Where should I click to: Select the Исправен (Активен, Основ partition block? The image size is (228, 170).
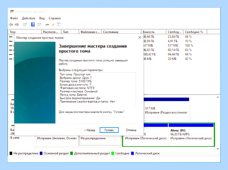tap(57, 140)
